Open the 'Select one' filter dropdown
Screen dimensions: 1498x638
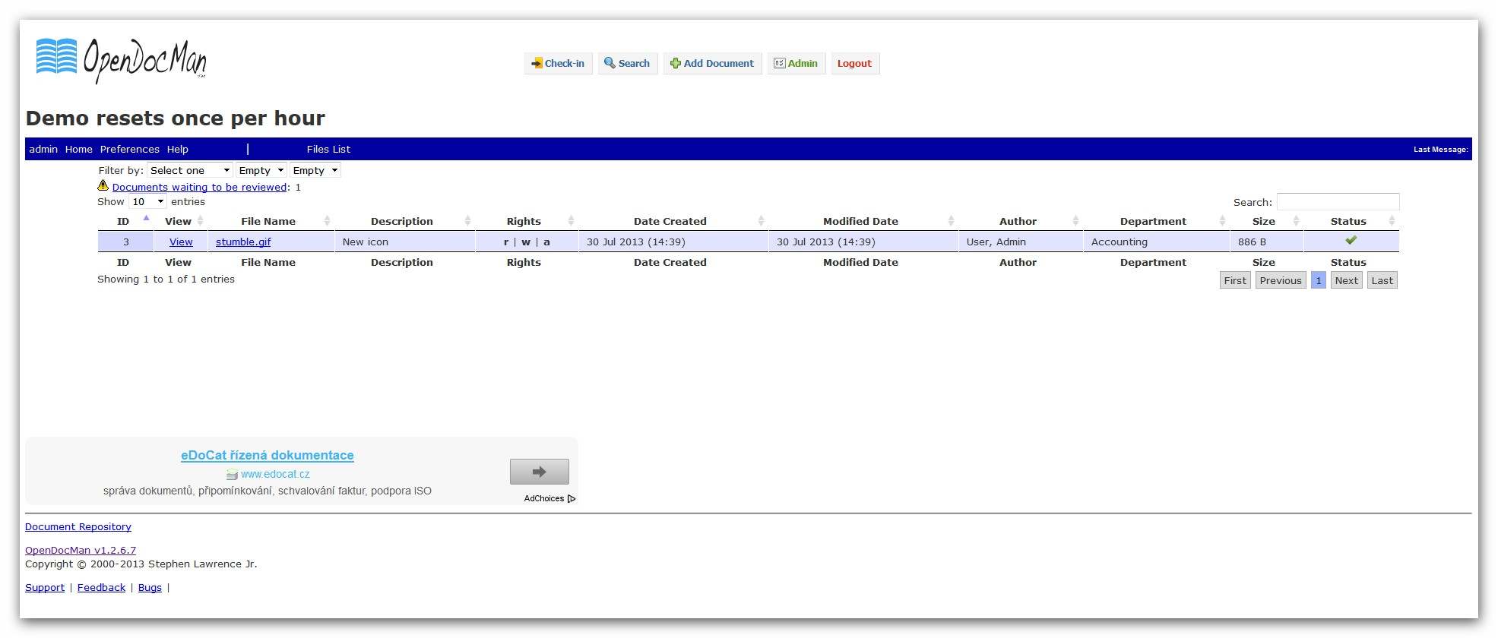[x=190, y=170]
